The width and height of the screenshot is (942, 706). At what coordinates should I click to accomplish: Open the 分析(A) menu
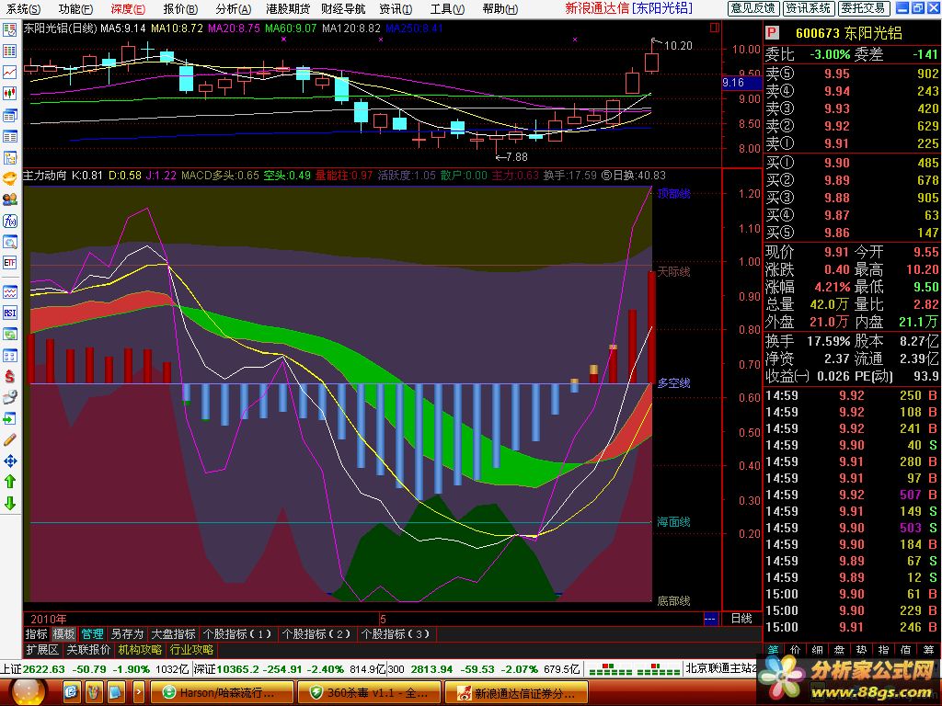233,9
